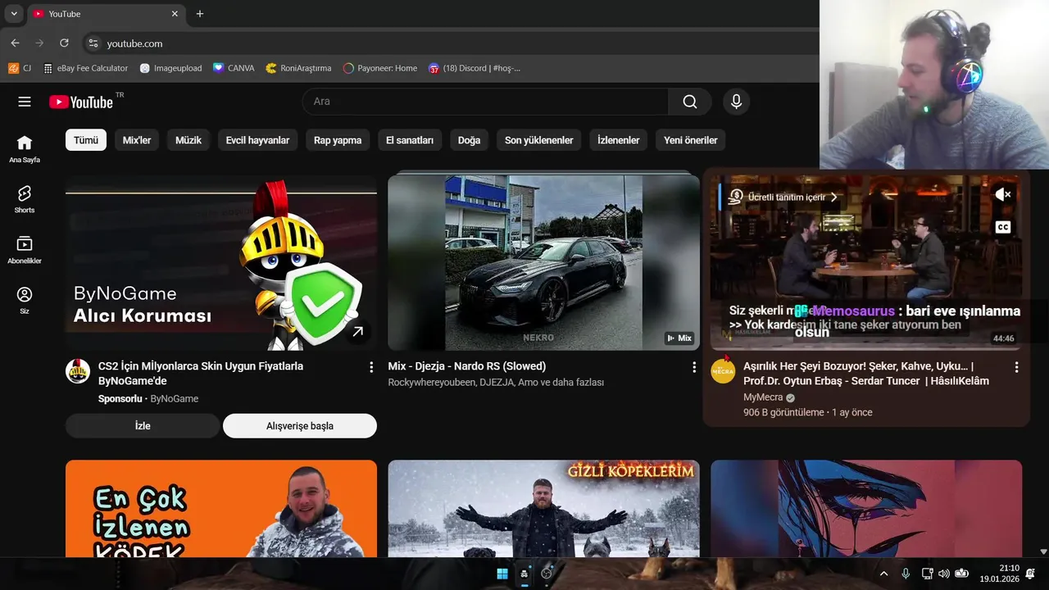
Task: Open the Nardo RS mix thumbnail
Action: tap(543, 263)
